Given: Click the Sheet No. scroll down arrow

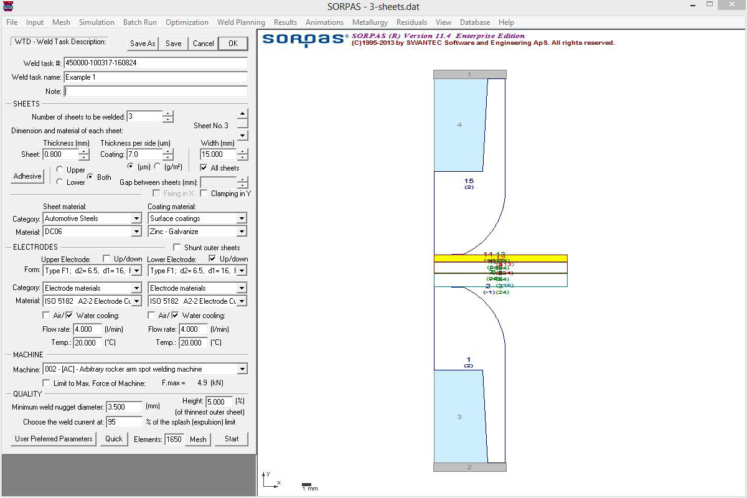Looking at the screenshot, I should (242, 135).
